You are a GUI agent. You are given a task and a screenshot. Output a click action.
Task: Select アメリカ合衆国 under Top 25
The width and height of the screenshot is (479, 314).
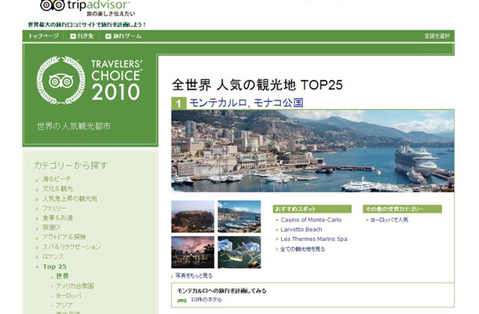75,286
